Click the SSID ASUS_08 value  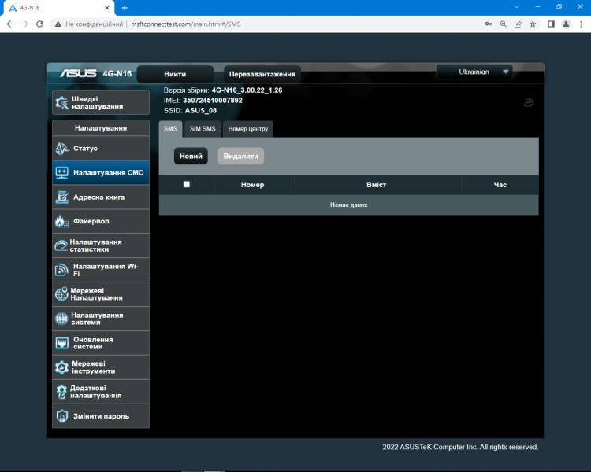click(200, 111)
